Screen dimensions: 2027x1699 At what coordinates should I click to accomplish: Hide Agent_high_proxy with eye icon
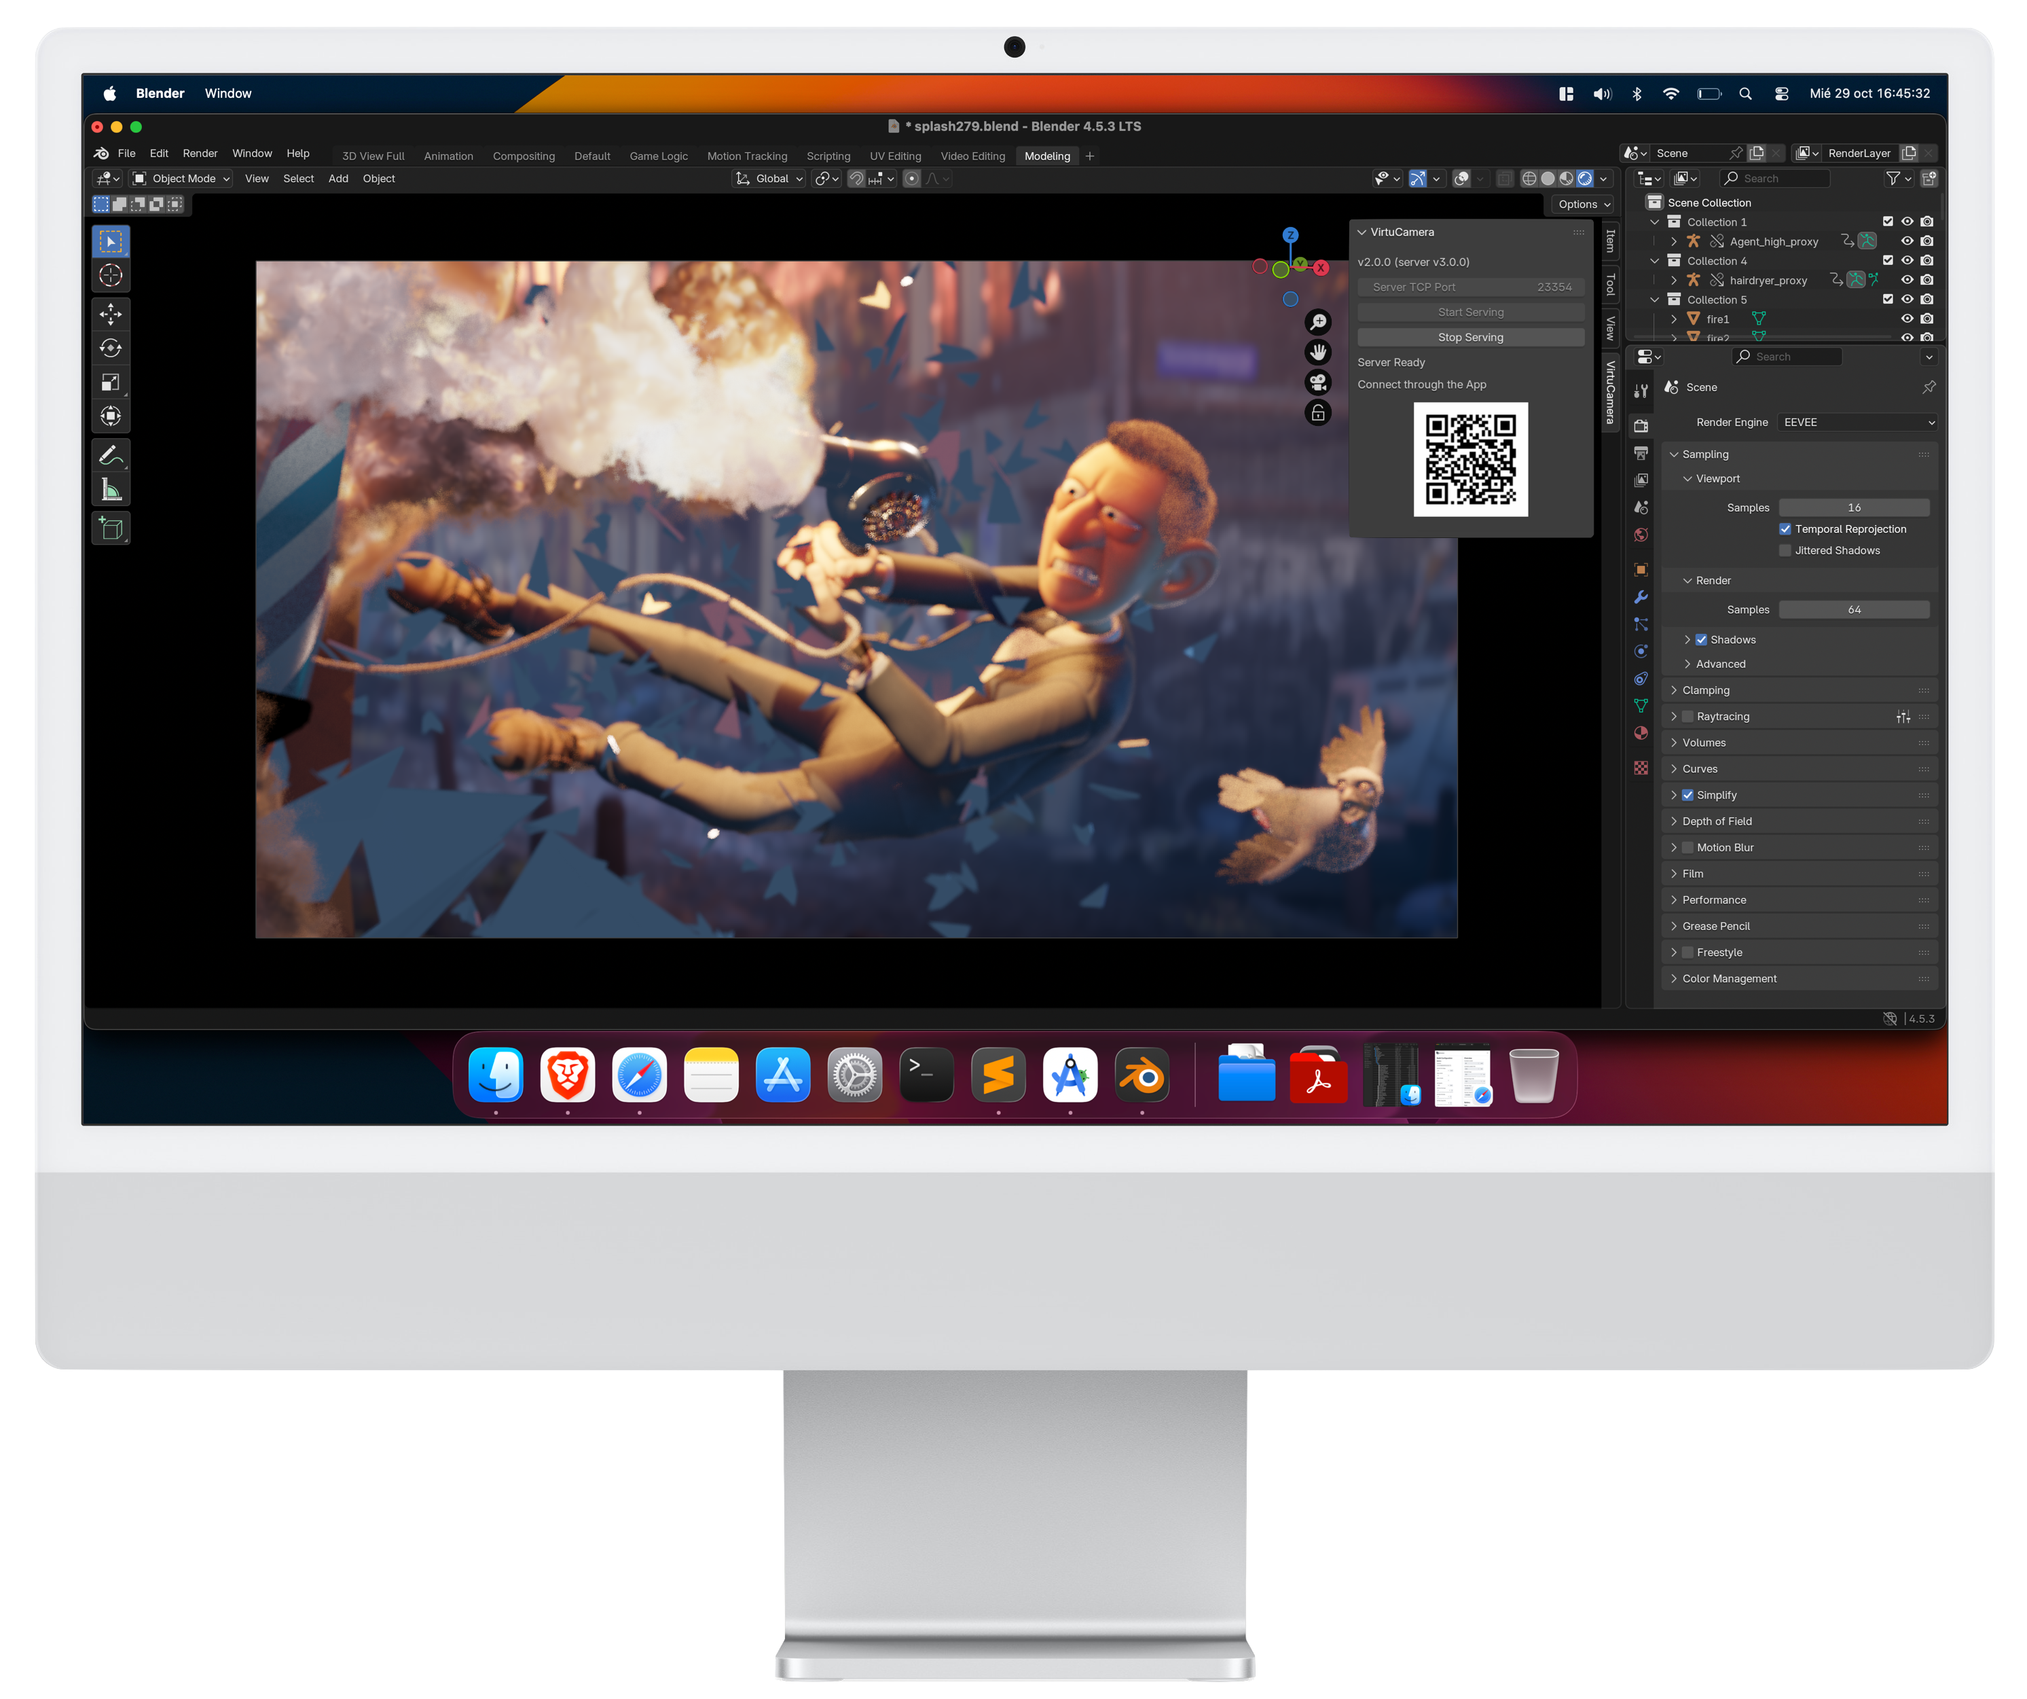click(1906, 241)
